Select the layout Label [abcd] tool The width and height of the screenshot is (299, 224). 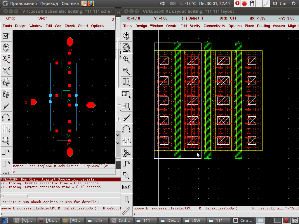(x=126, y=187)
